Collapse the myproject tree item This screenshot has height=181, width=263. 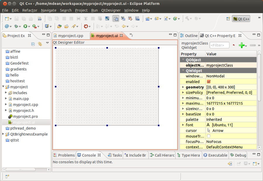click(x=3, y=87)
